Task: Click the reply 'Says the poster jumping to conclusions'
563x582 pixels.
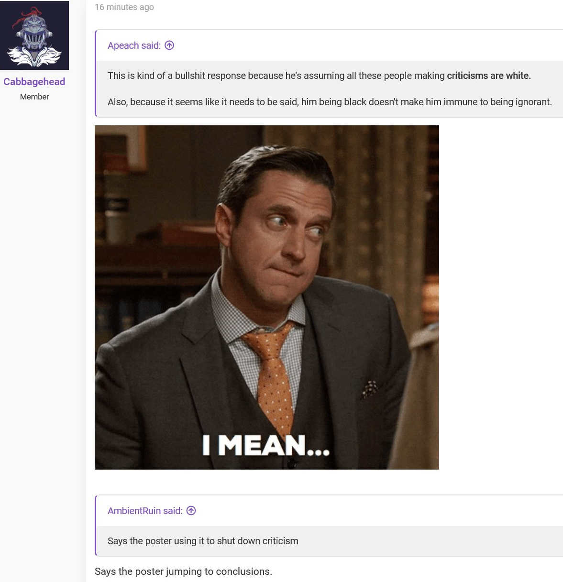Action: (x=183, y=571)
